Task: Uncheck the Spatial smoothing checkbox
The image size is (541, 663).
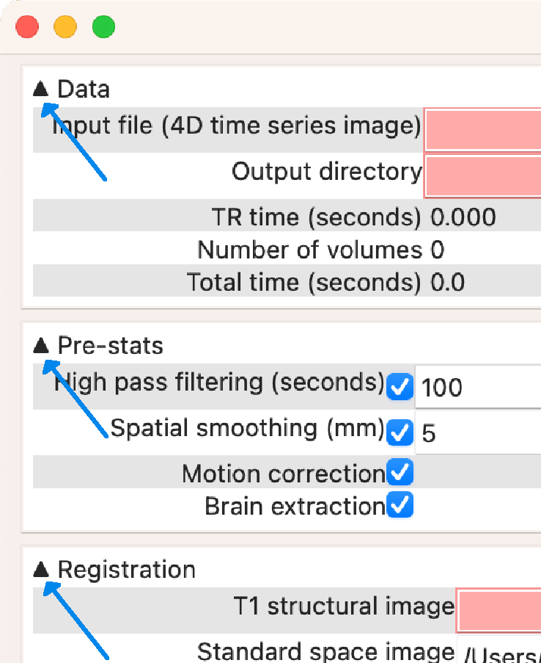Action: pyautogui.click(x=400, y=432)
